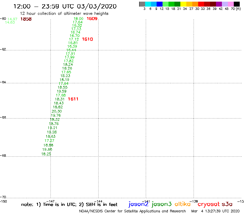Click the 17.12 value beside 1610
Screen dimensions: 244x214
point(74,39)
